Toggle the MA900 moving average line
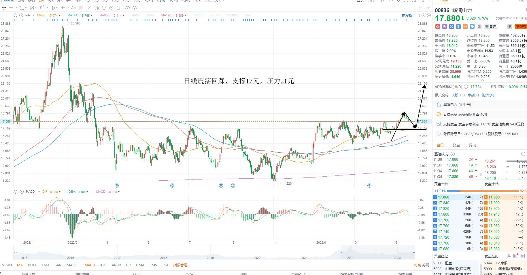This screenshot has height=275, width=527. pyautogui.click(x=112, y=16)
